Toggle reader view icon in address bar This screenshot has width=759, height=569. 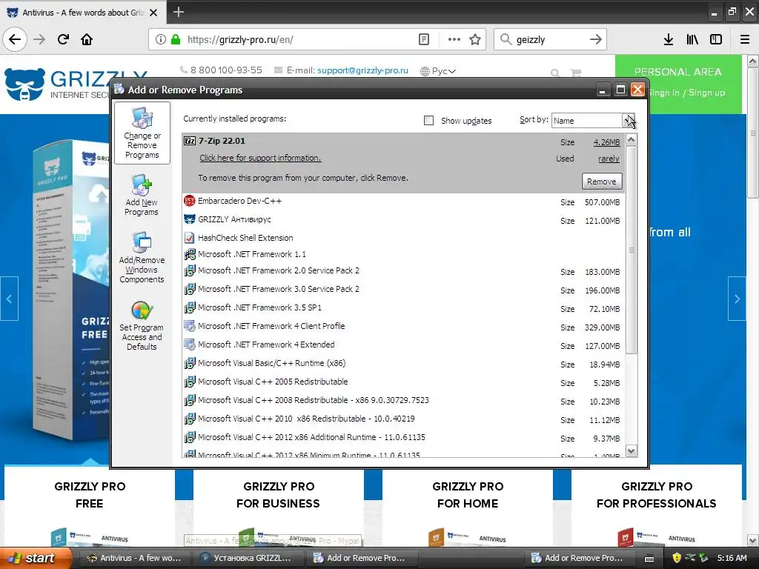[x=423, y=39]
